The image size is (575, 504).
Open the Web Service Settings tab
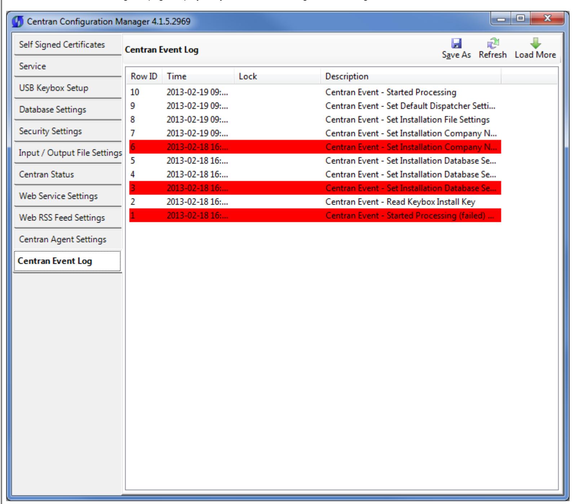tap(68, 196)
